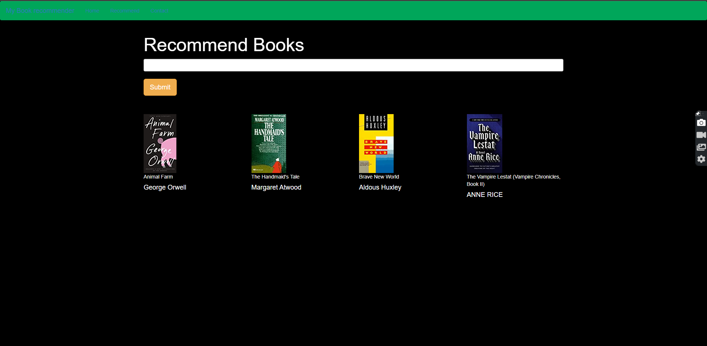Select the camera screenshot icon
The width and height of the screenshot is (707, 346).
(701, 123)
